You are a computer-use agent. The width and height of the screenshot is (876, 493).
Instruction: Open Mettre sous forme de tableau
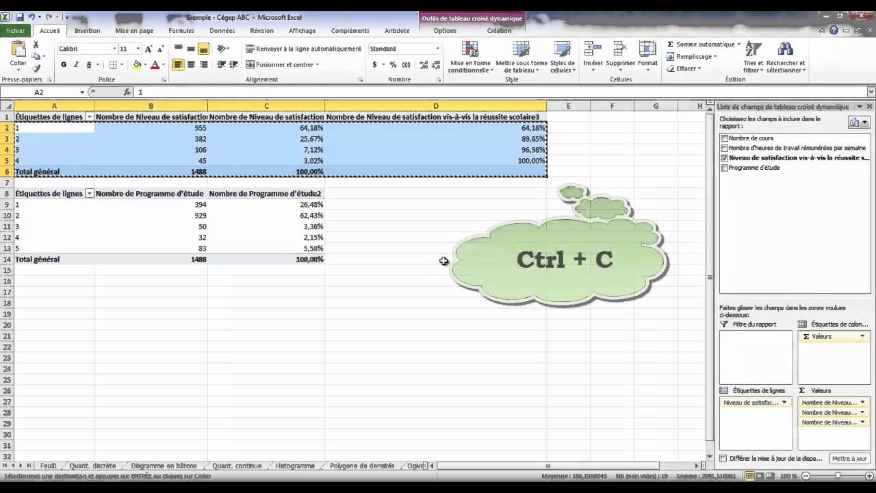point(521,58)
